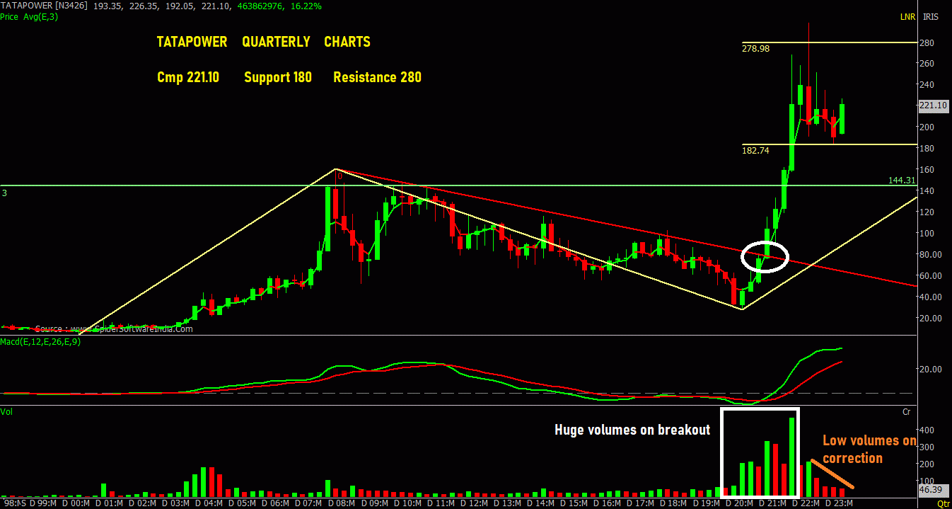Select the Price Avg(E,3) indicator label
952x509 pixels.
(30, 16)
